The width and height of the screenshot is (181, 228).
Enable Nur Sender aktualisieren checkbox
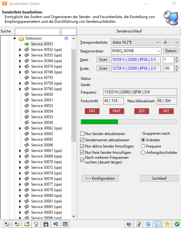(x=82, y=133)
